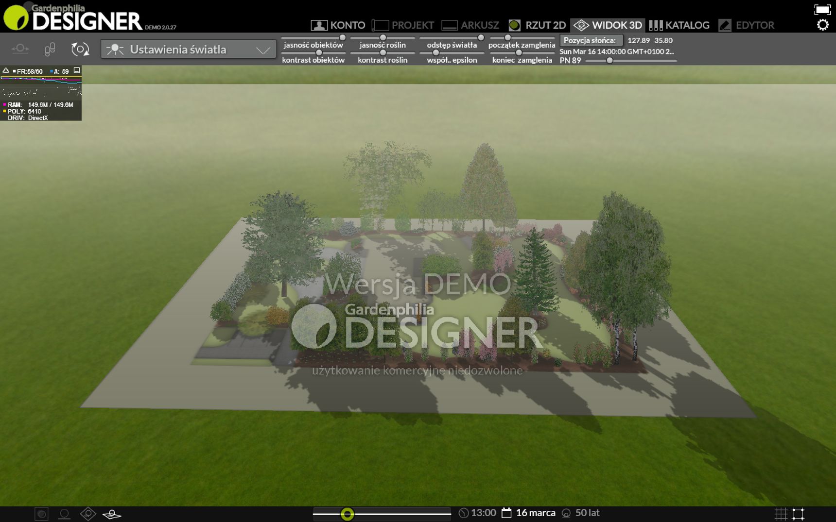Click the fullscreen icon in top-right corner

(x=822, y=9)
